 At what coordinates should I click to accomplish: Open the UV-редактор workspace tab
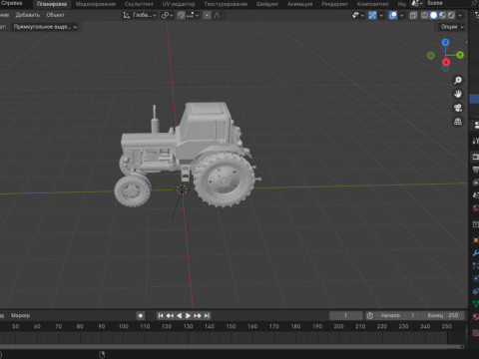(x=179, y=4)
